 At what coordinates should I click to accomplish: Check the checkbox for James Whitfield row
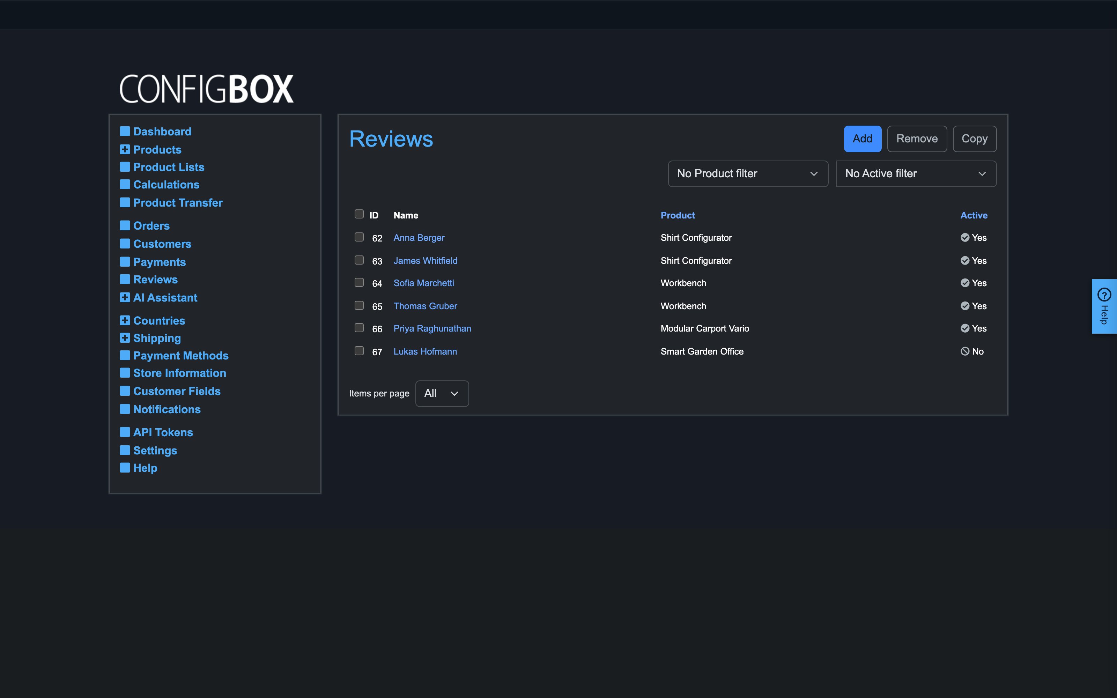359,260
